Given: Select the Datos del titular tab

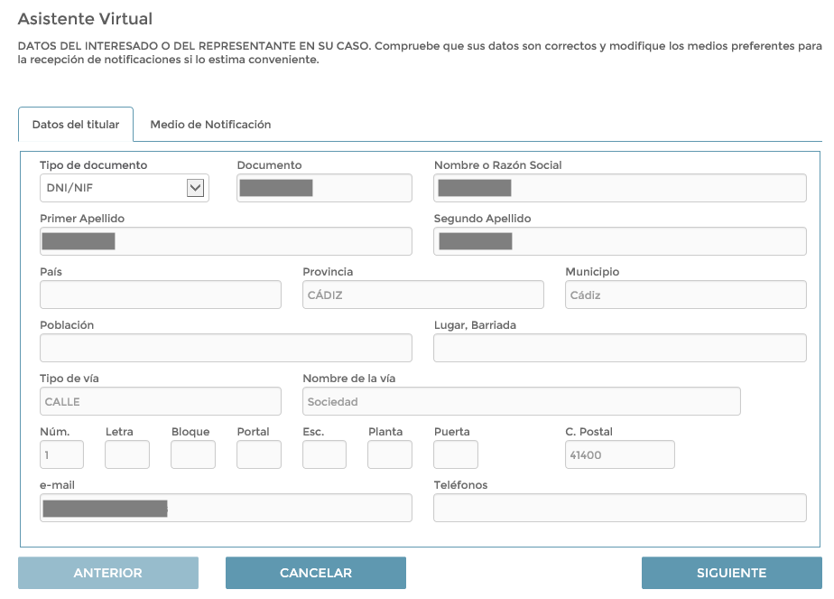Looking at the screenshot, I should click(x=76, y=125).
